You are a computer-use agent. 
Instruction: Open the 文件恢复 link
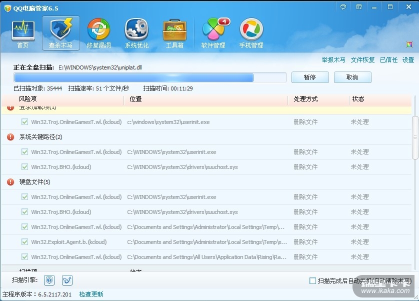362,60
